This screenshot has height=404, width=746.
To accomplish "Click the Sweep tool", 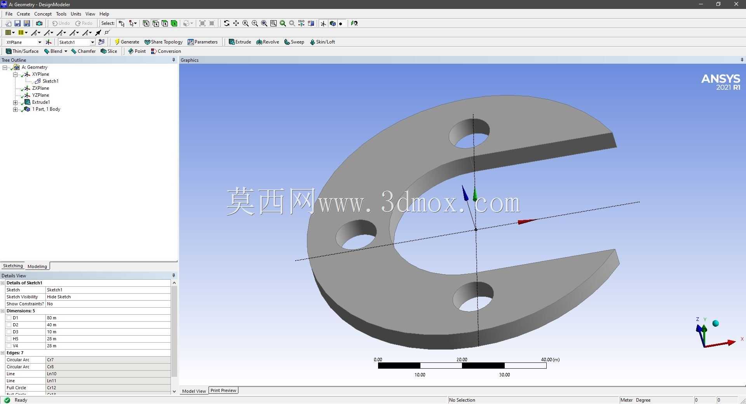I will point(294,42).
